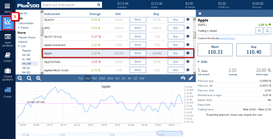Expand the Indices tree node

(x=19, y=27)
